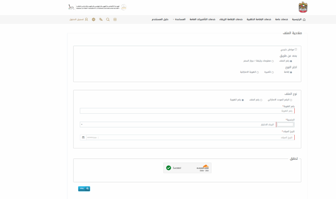Tick the مواطن خليجي checkbox
336x199 pixels.
tap(296, 49)
